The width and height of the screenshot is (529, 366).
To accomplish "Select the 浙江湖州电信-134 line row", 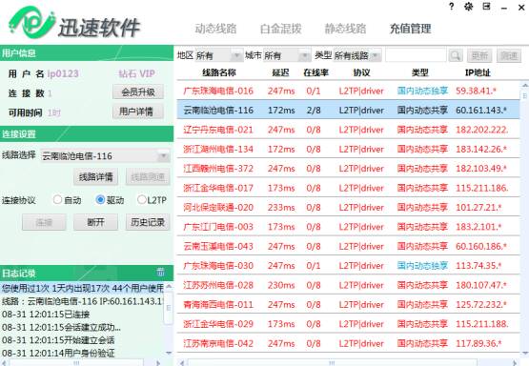I will click(x=348, y=149).
